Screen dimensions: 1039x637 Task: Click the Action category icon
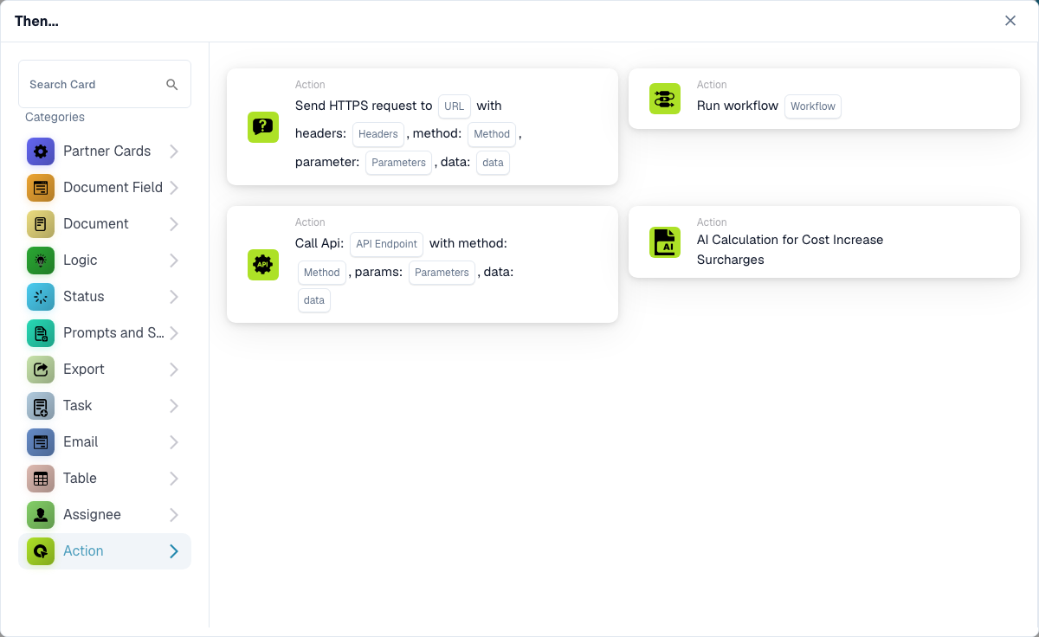point(41,551)
